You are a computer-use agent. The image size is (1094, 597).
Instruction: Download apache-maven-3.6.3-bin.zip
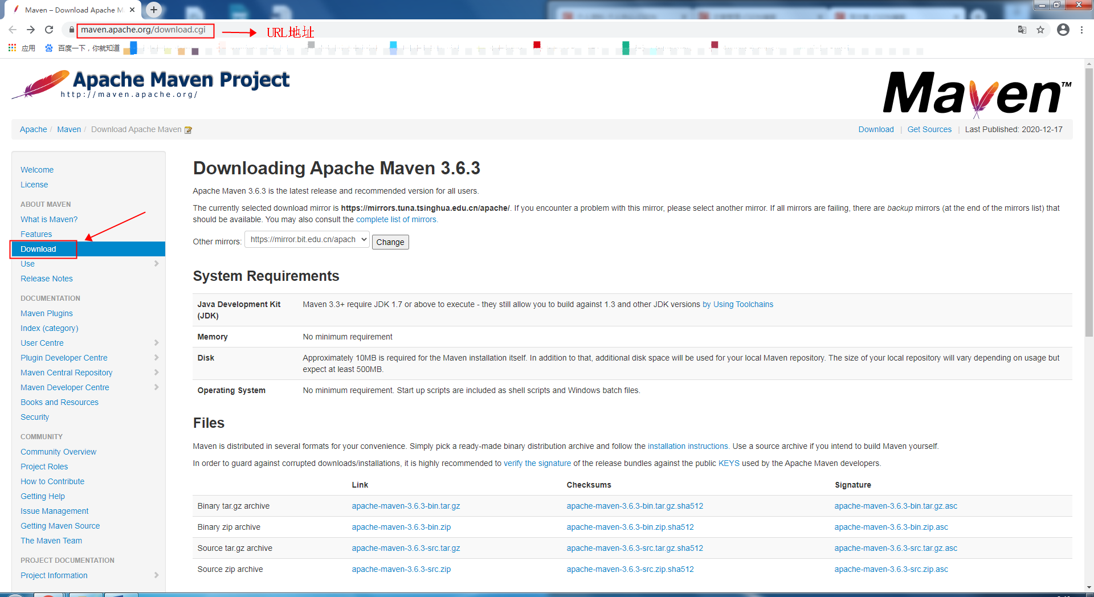click(x=401, y=527)
